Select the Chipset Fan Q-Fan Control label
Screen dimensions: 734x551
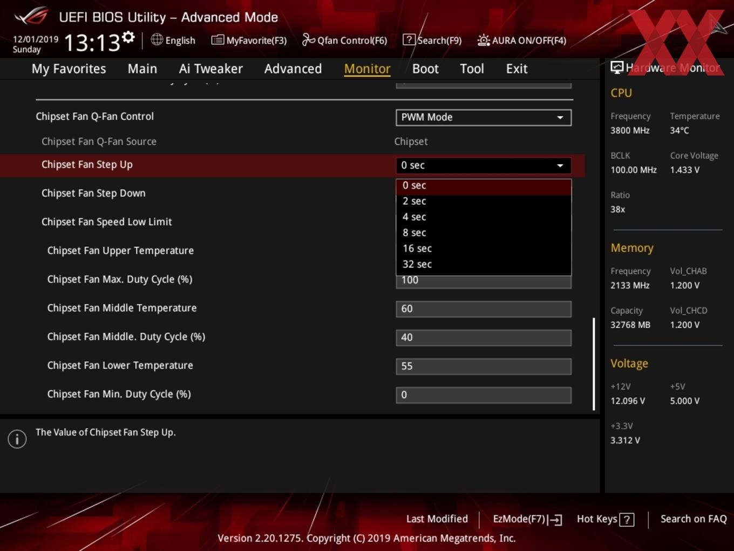94,117
